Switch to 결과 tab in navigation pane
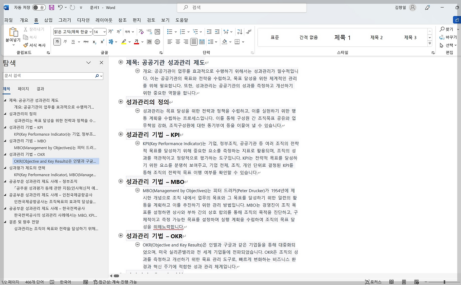Image resolution: width=461 pixels, height=285 pixels. pos(40,89)
